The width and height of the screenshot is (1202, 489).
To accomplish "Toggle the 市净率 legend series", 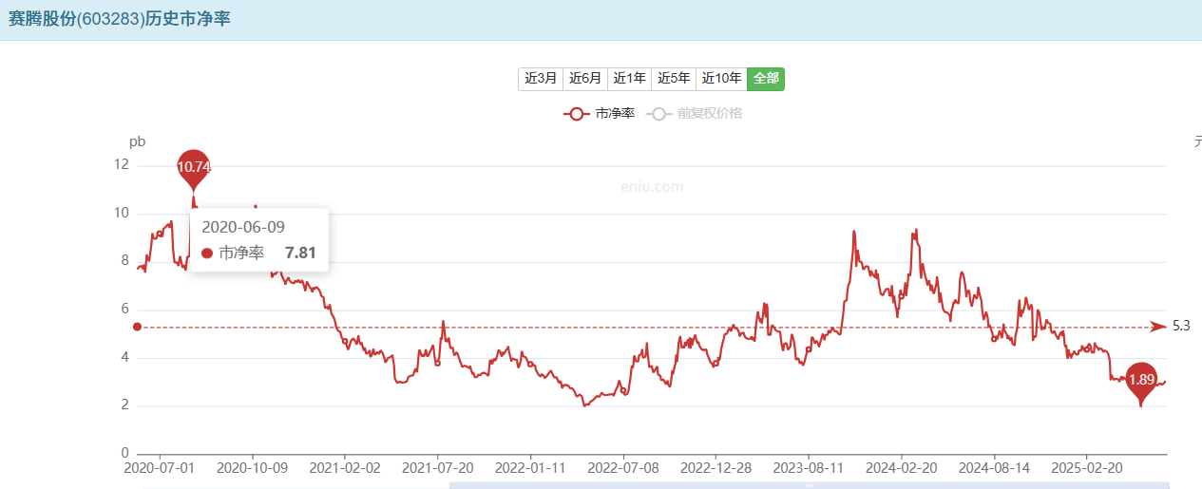I will click(x=599, y=114).
